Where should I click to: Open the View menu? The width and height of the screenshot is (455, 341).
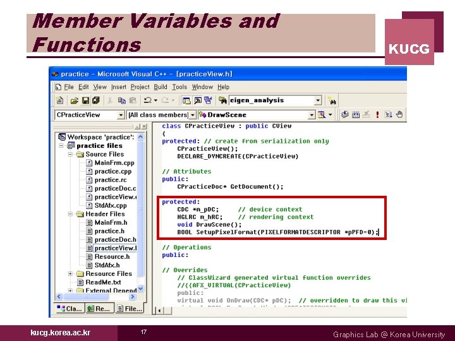click(100, 87)
